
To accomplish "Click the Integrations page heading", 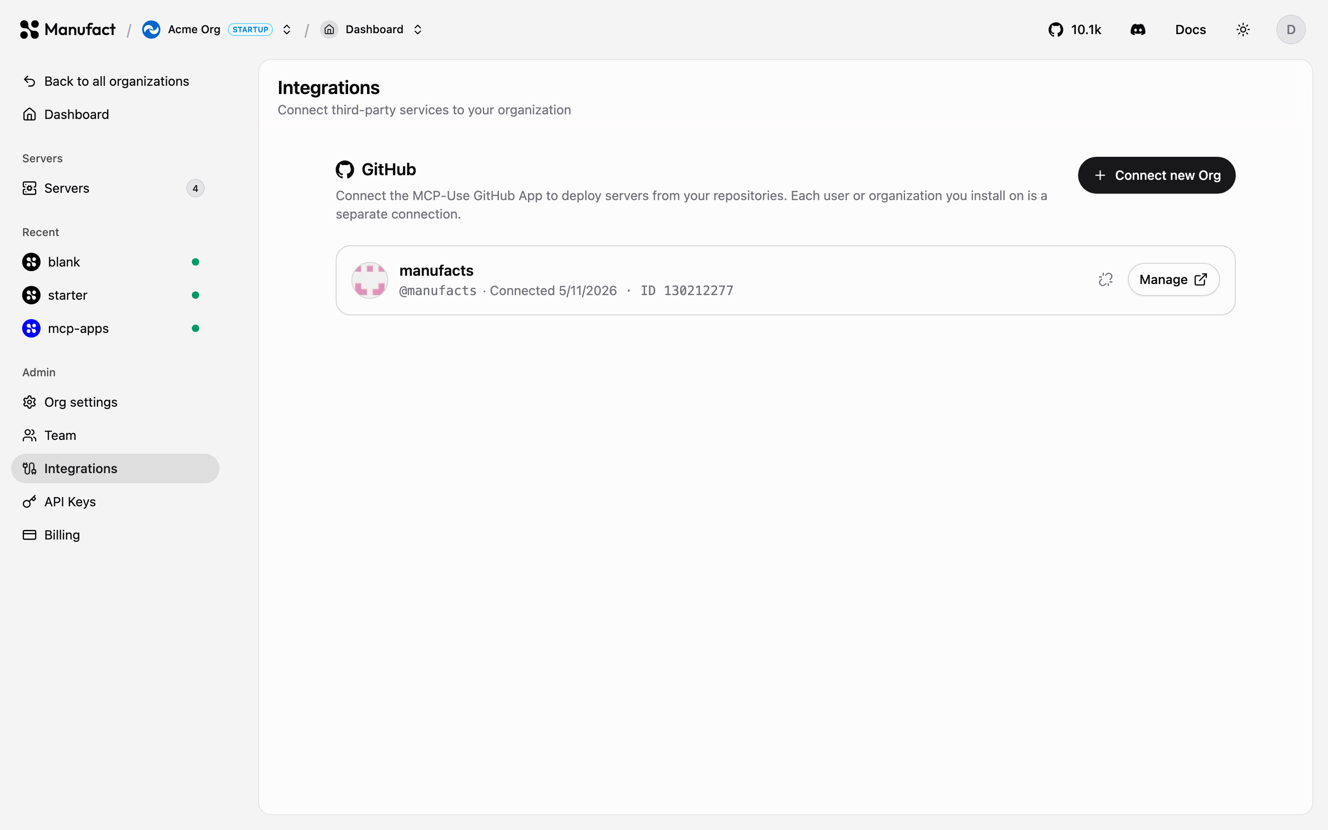I will coord(329,88).
